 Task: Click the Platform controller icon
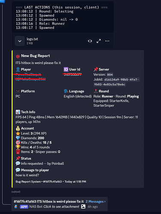[x=18, y=91]
